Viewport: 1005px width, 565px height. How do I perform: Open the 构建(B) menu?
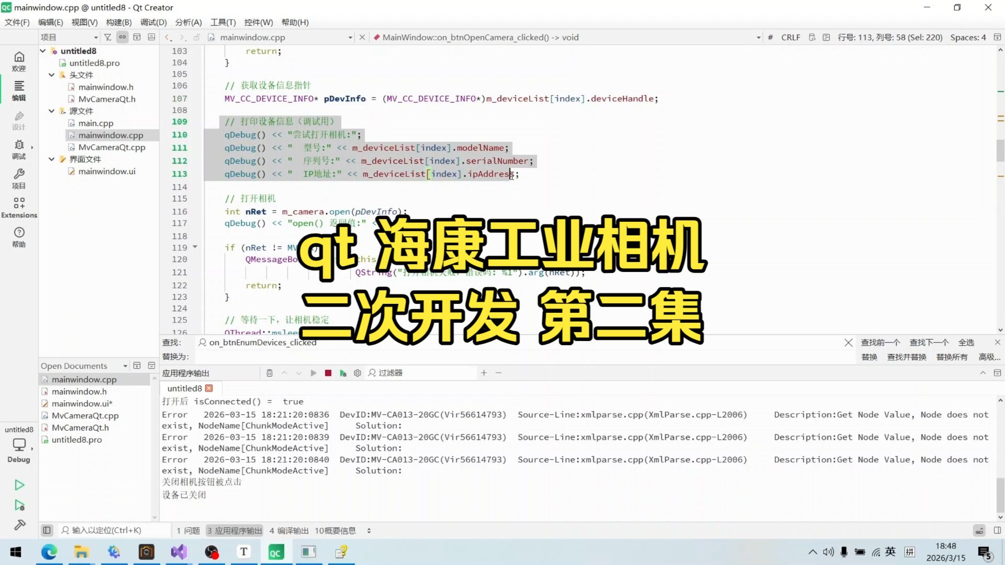click(119, 22)
